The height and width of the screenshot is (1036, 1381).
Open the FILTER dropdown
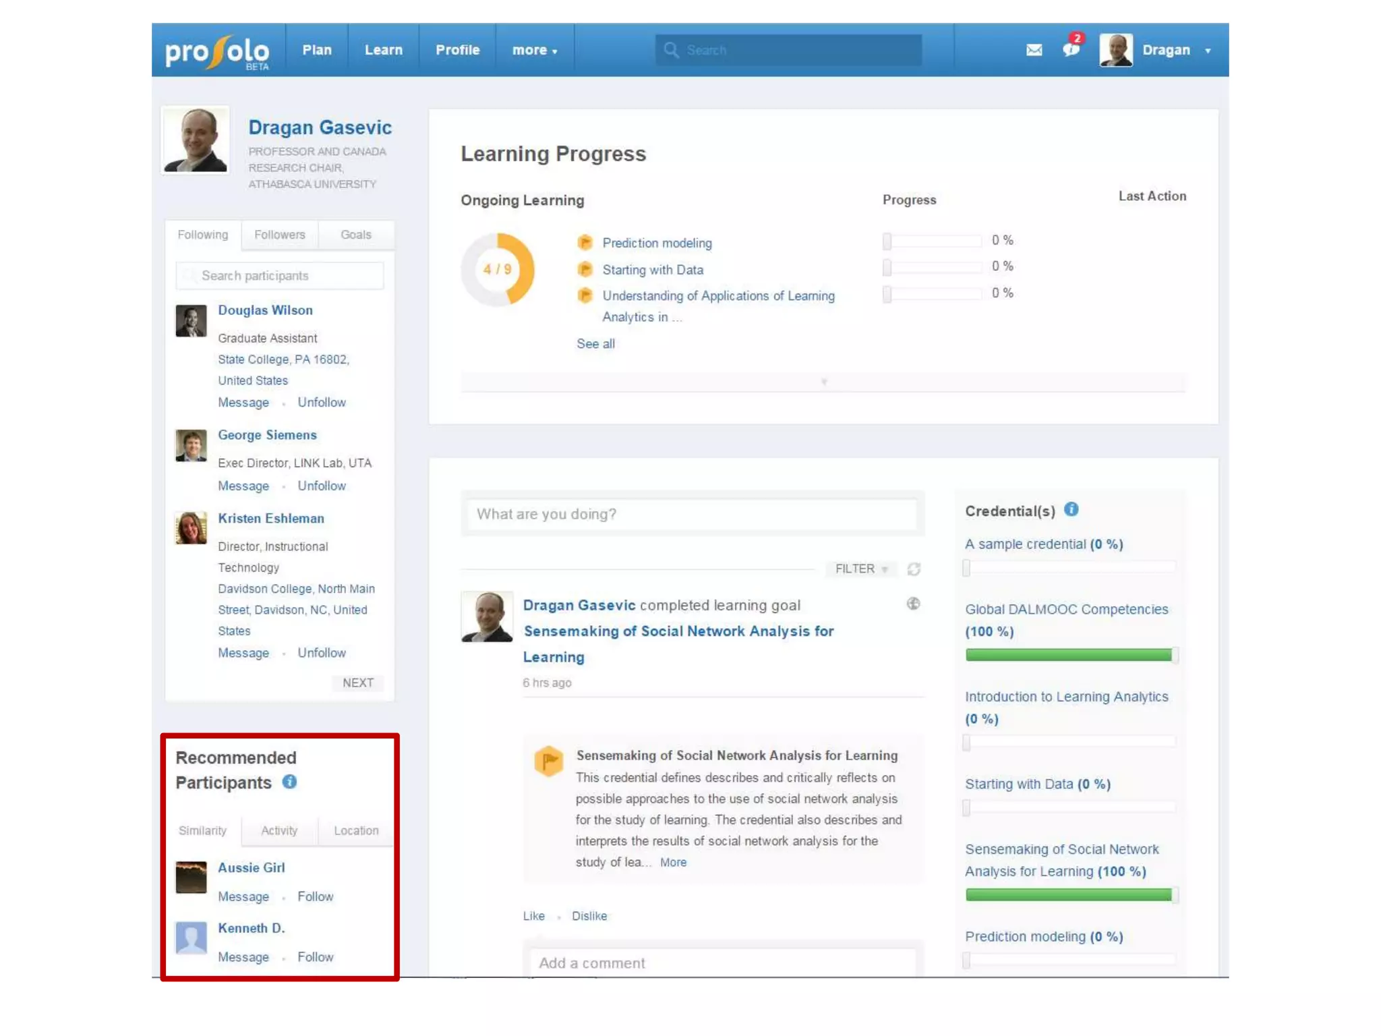[x=860, y=569]
